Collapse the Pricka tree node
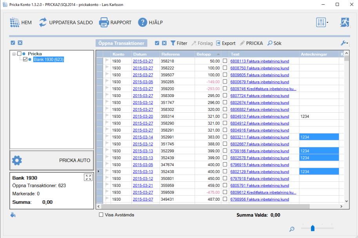 (x=14, y=54)
